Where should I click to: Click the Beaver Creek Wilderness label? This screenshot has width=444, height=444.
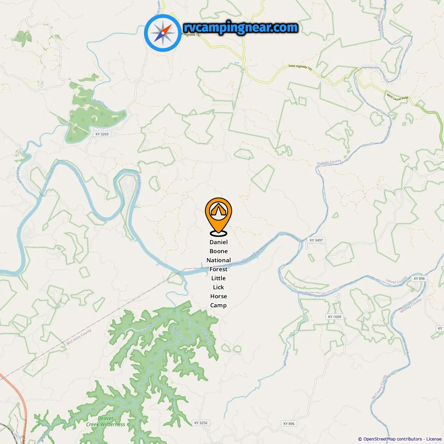105,421
